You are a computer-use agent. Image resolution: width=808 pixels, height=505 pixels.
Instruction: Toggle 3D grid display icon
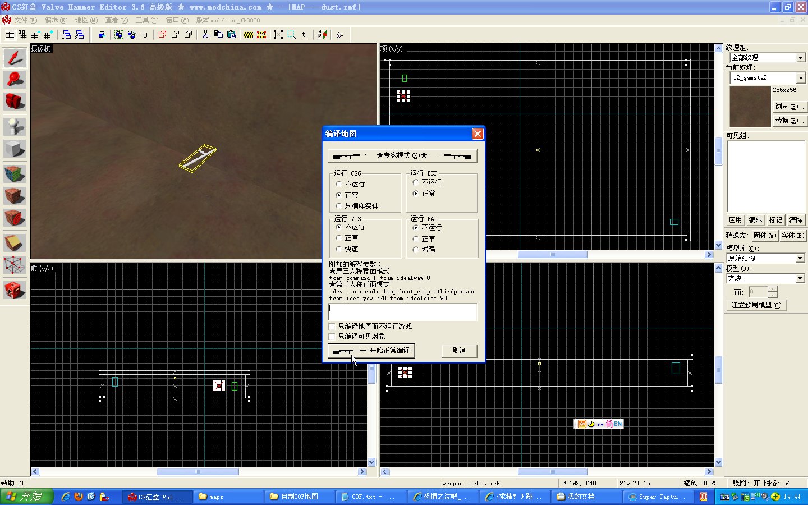coord(22,35)
